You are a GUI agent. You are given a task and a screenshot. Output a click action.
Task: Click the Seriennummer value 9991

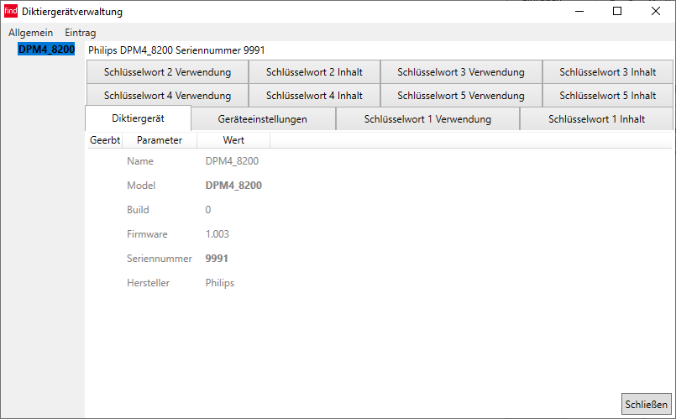217,259
